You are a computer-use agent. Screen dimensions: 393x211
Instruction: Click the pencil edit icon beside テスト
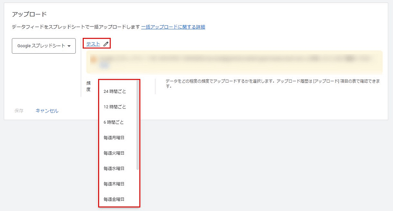coord(106,44)
